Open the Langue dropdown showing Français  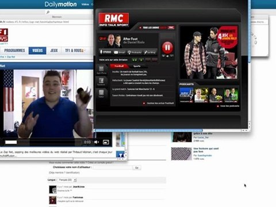(x=67, y=180)
